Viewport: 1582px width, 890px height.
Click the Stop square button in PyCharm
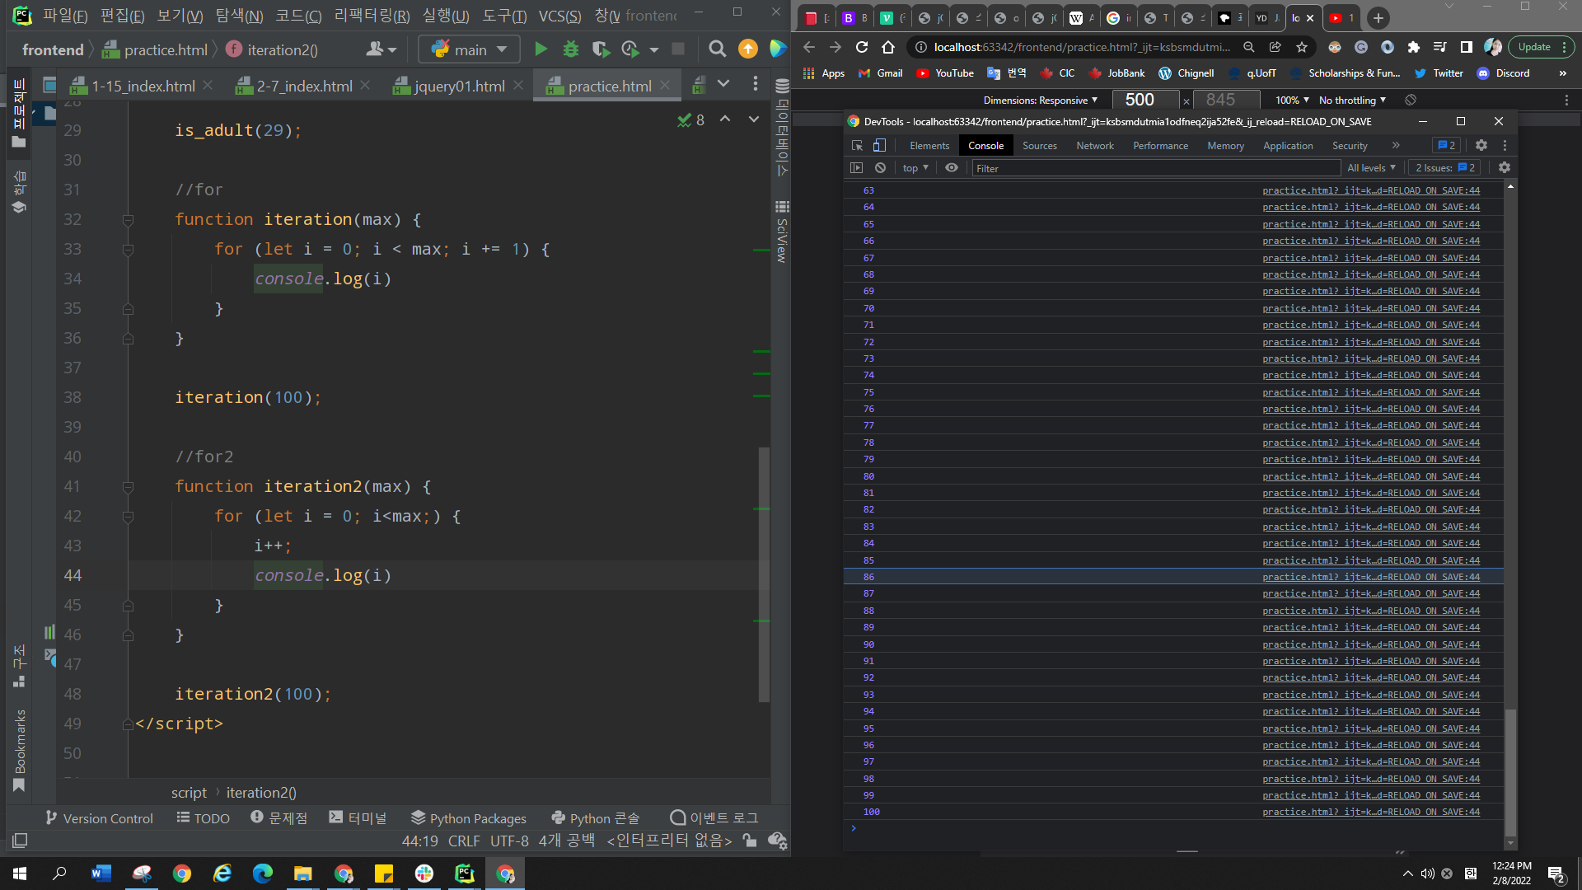click(x=678, y=49)
